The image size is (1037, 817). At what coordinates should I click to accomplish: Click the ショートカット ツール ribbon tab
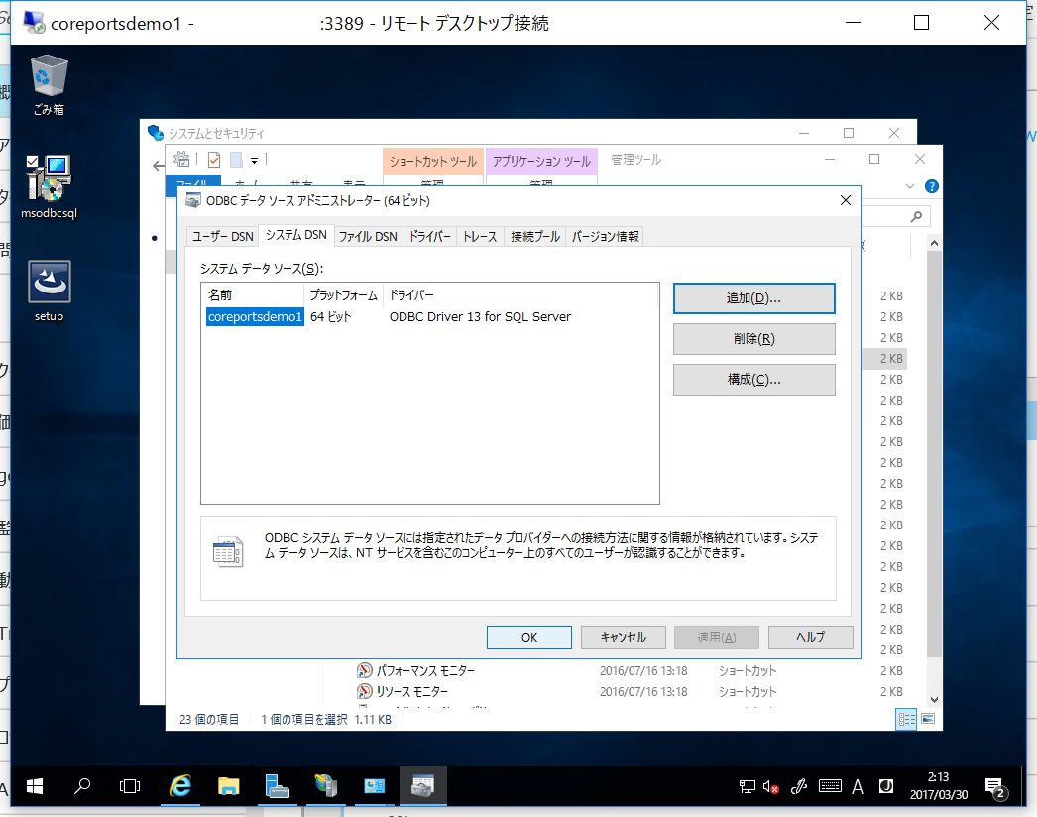(x=433, y=161)
